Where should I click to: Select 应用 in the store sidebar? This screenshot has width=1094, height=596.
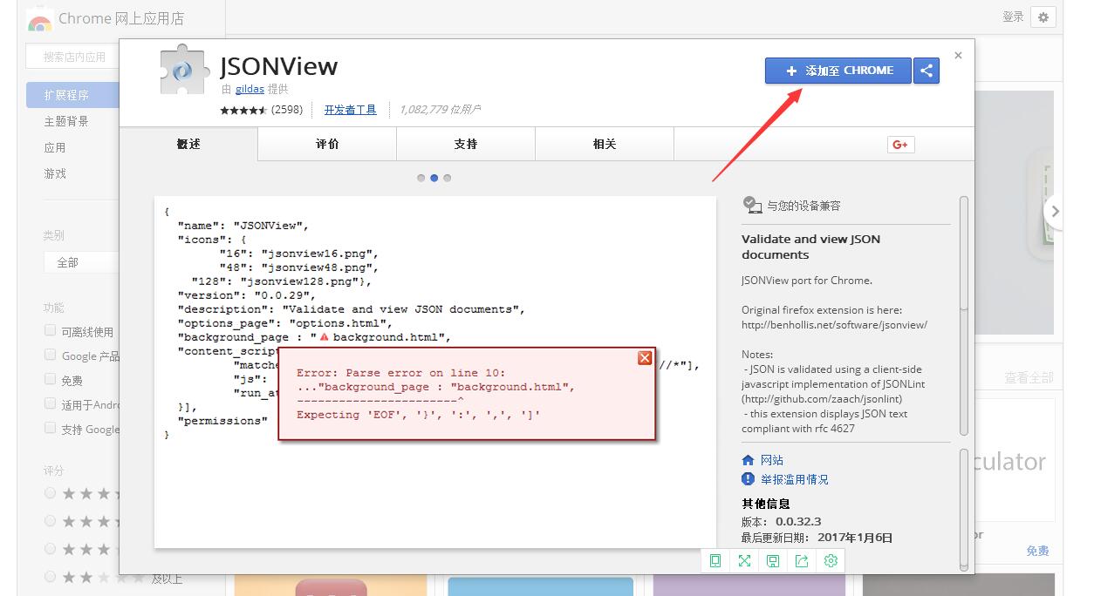(x=55, y=147)
